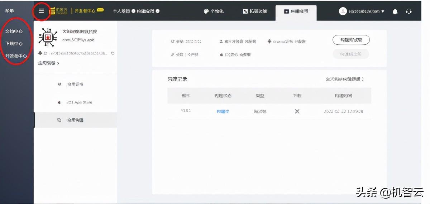Click the app package name com text
Image resolution: width=430 pixels, height=204 pixels.
click(x=78, y=40)
